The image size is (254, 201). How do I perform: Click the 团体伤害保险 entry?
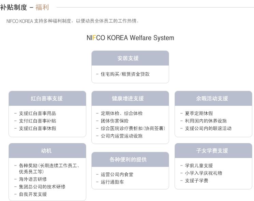pyautogui.click(x=115, y=121)
